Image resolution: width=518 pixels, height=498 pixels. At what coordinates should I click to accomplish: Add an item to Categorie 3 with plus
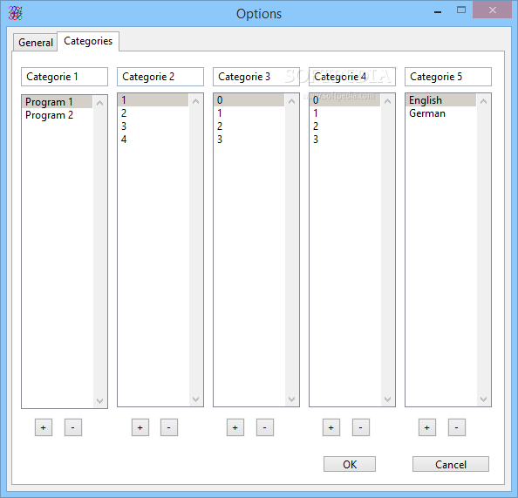(235, 427)
